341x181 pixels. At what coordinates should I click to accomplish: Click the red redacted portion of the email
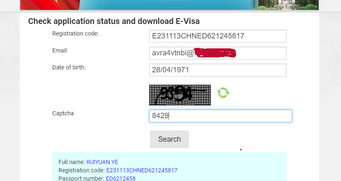coord(215,53)
